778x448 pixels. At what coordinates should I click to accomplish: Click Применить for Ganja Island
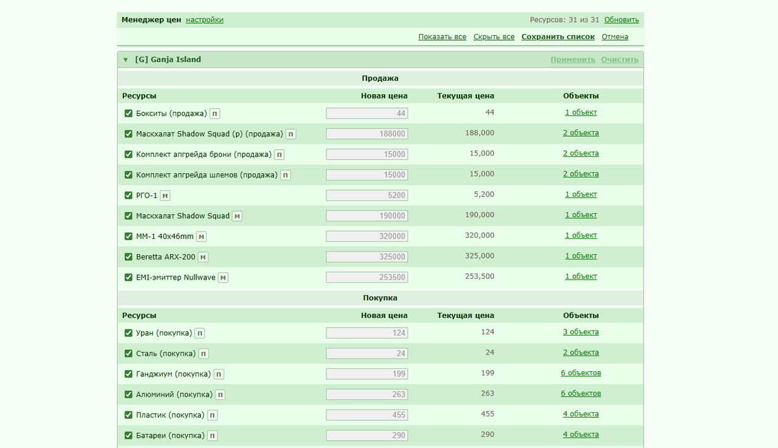(x=573, y=60)
